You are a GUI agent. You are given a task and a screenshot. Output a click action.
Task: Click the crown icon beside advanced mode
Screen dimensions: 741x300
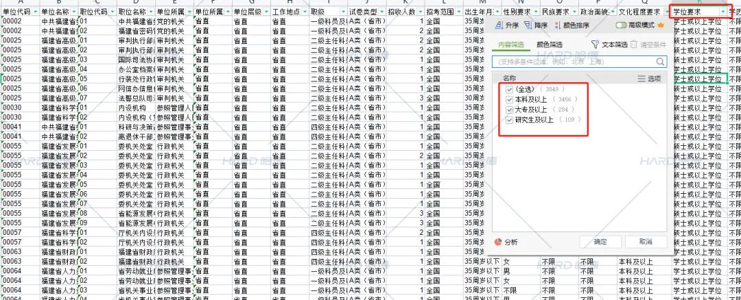tap(661, 25)
